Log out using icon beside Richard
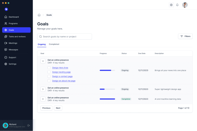The height and width of the screenshot is (131, 197). click(29, 125)
